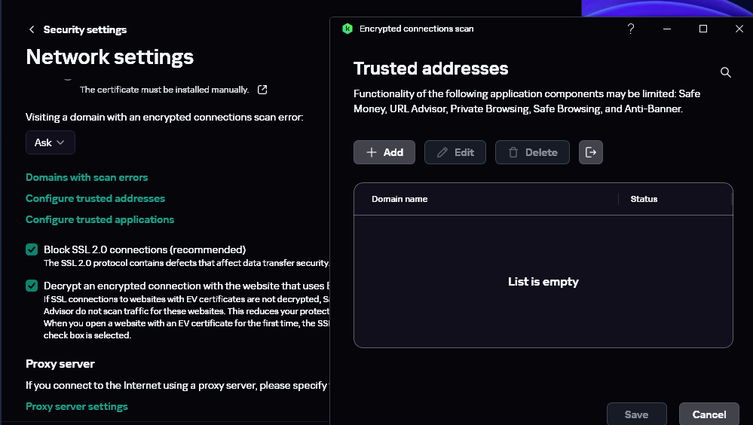Image resolution: width=753 pixels, height=425 pixels.
Task: Maximize the Encrypted connections scan window
Action: click(703, 29)
